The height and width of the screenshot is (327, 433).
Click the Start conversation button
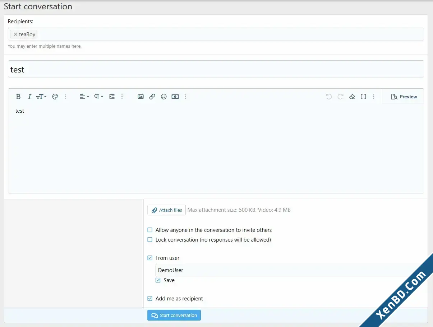(174, 315)
